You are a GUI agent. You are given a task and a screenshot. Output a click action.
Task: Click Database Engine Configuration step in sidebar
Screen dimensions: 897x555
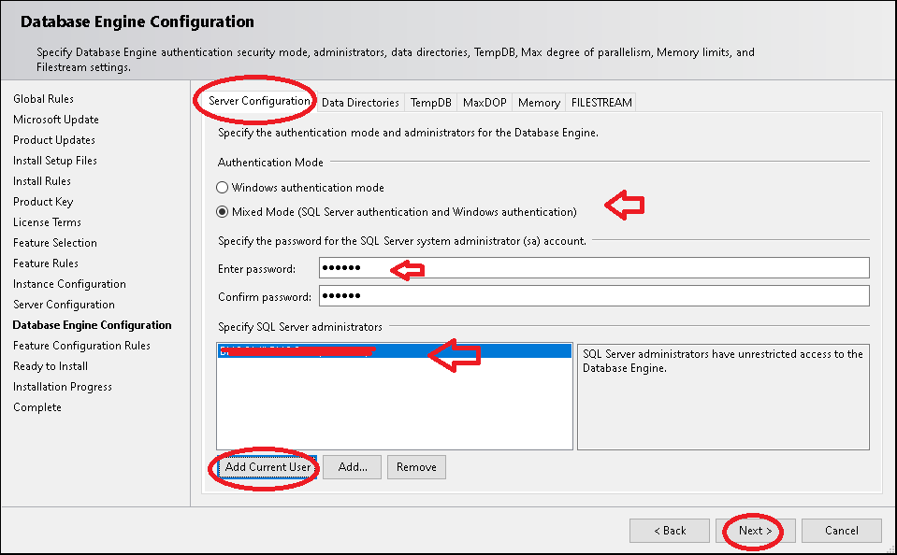pos(92,325)
